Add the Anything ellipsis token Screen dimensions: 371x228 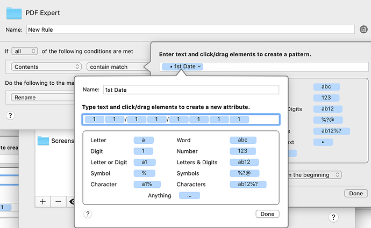coord(189,195)
